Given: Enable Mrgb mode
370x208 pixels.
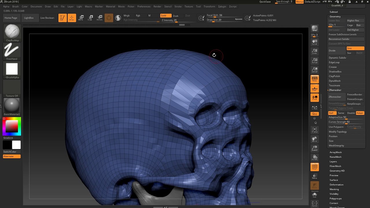Looking at the screenshot, I should click(x=127, y=16).
